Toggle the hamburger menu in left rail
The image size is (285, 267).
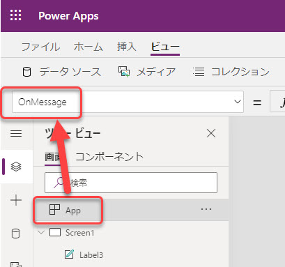[16, 133]
